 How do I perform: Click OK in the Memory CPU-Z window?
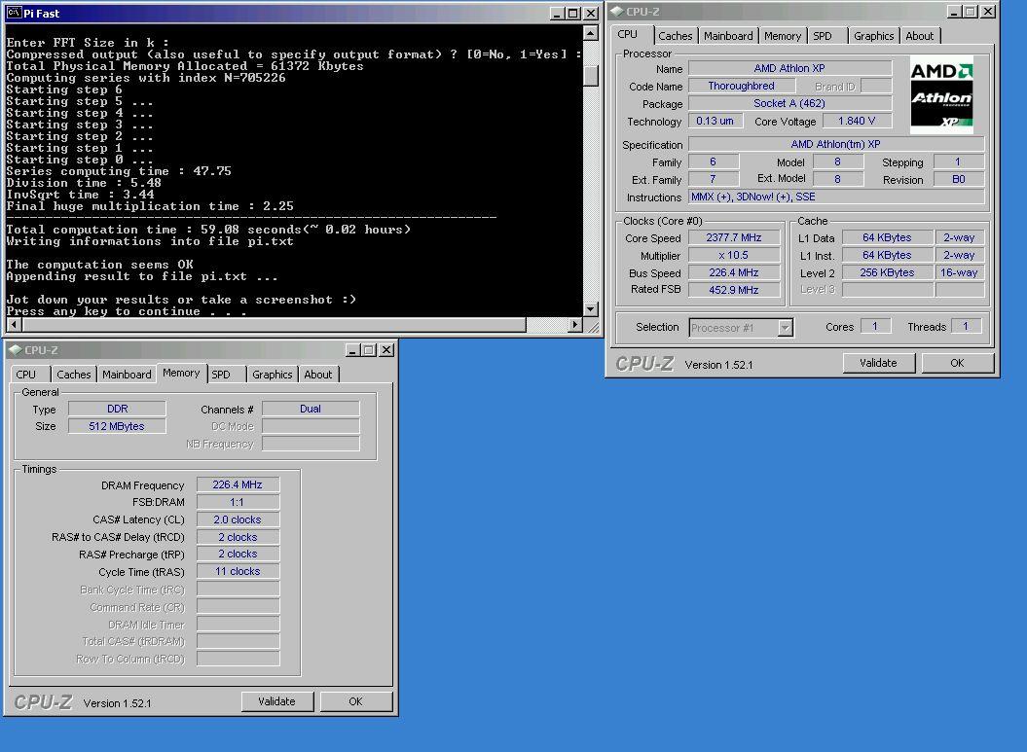click(355, 701)
